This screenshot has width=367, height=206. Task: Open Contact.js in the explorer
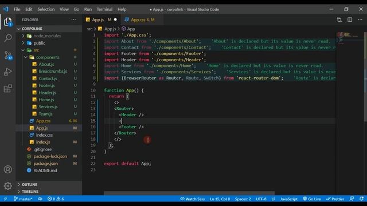tap(49, 78)
